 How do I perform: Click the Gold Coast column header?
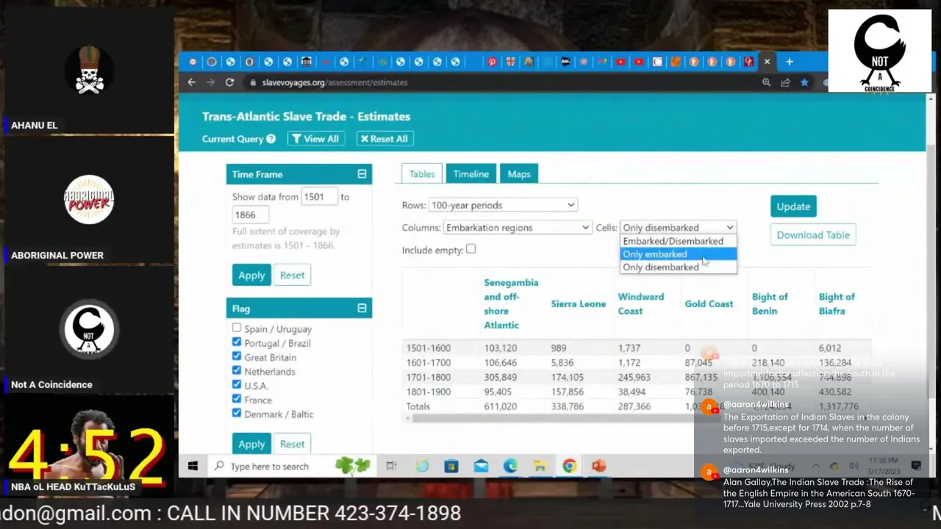[709, 303]
